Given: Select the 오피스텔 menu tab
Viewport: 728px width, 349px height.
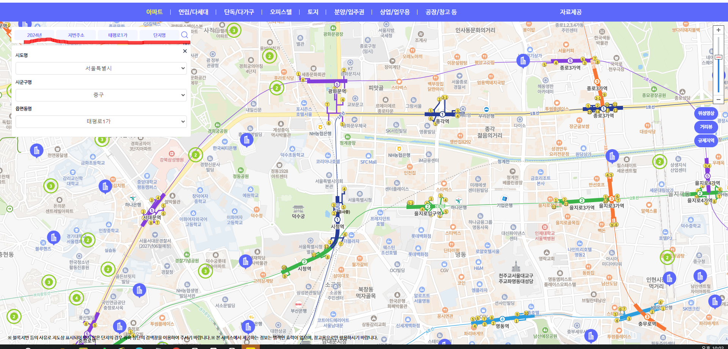Looking at the screenshot, I should [281, 12].
